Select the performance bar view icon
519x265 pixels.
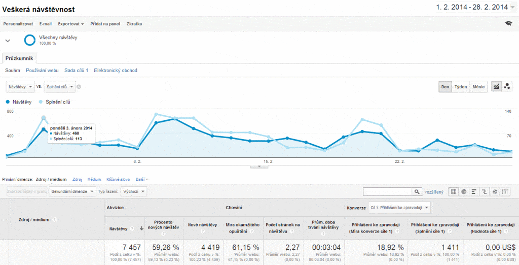tap(474, 191)
